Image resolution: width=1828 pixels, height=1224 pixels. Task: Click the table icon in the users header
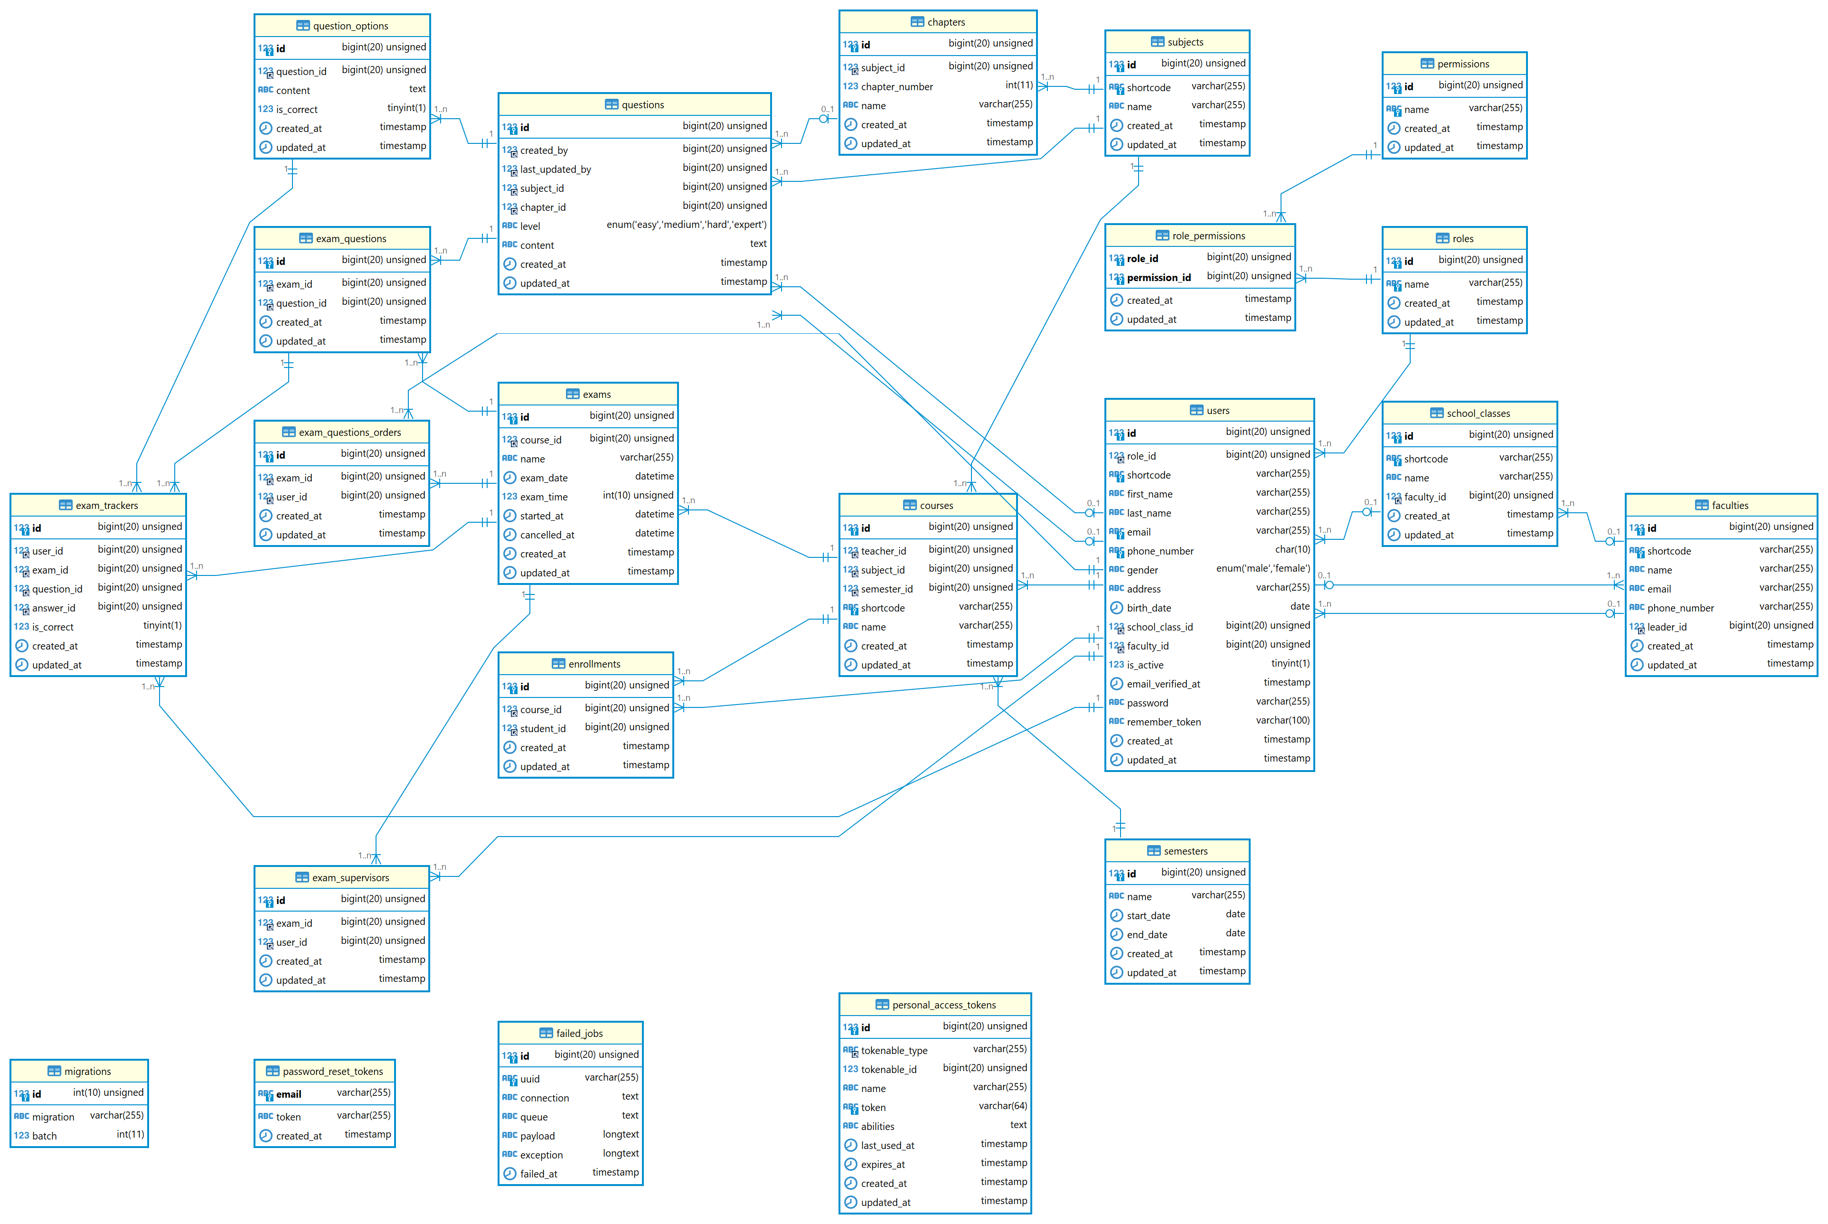(x=1197, y=411)
